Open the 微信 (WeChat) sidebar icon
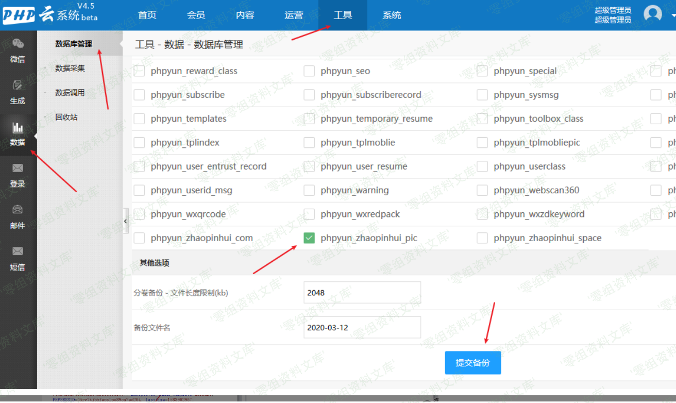The image size is (676, 403). click(18, 44)
